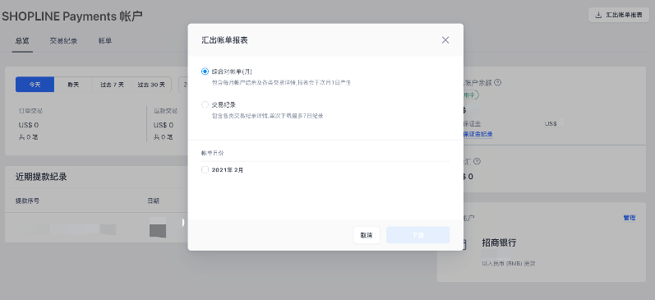Open the 保证金纪录 link

tap(477, 134)
